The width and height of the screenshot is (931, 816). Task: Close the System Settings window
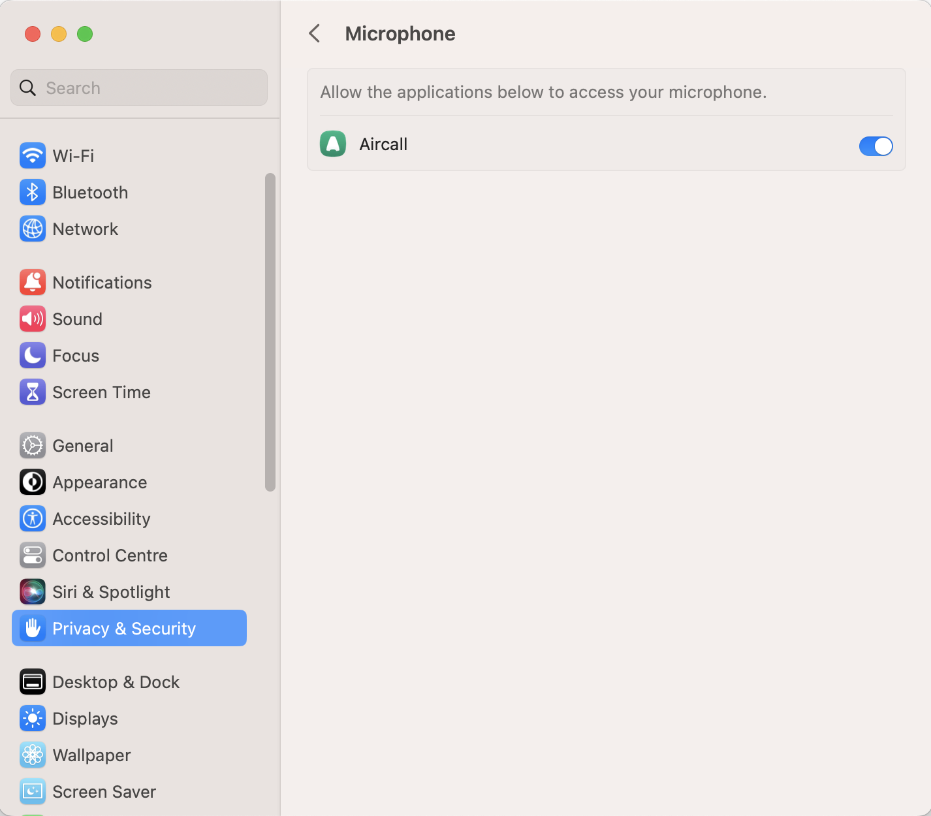[33, 34]
